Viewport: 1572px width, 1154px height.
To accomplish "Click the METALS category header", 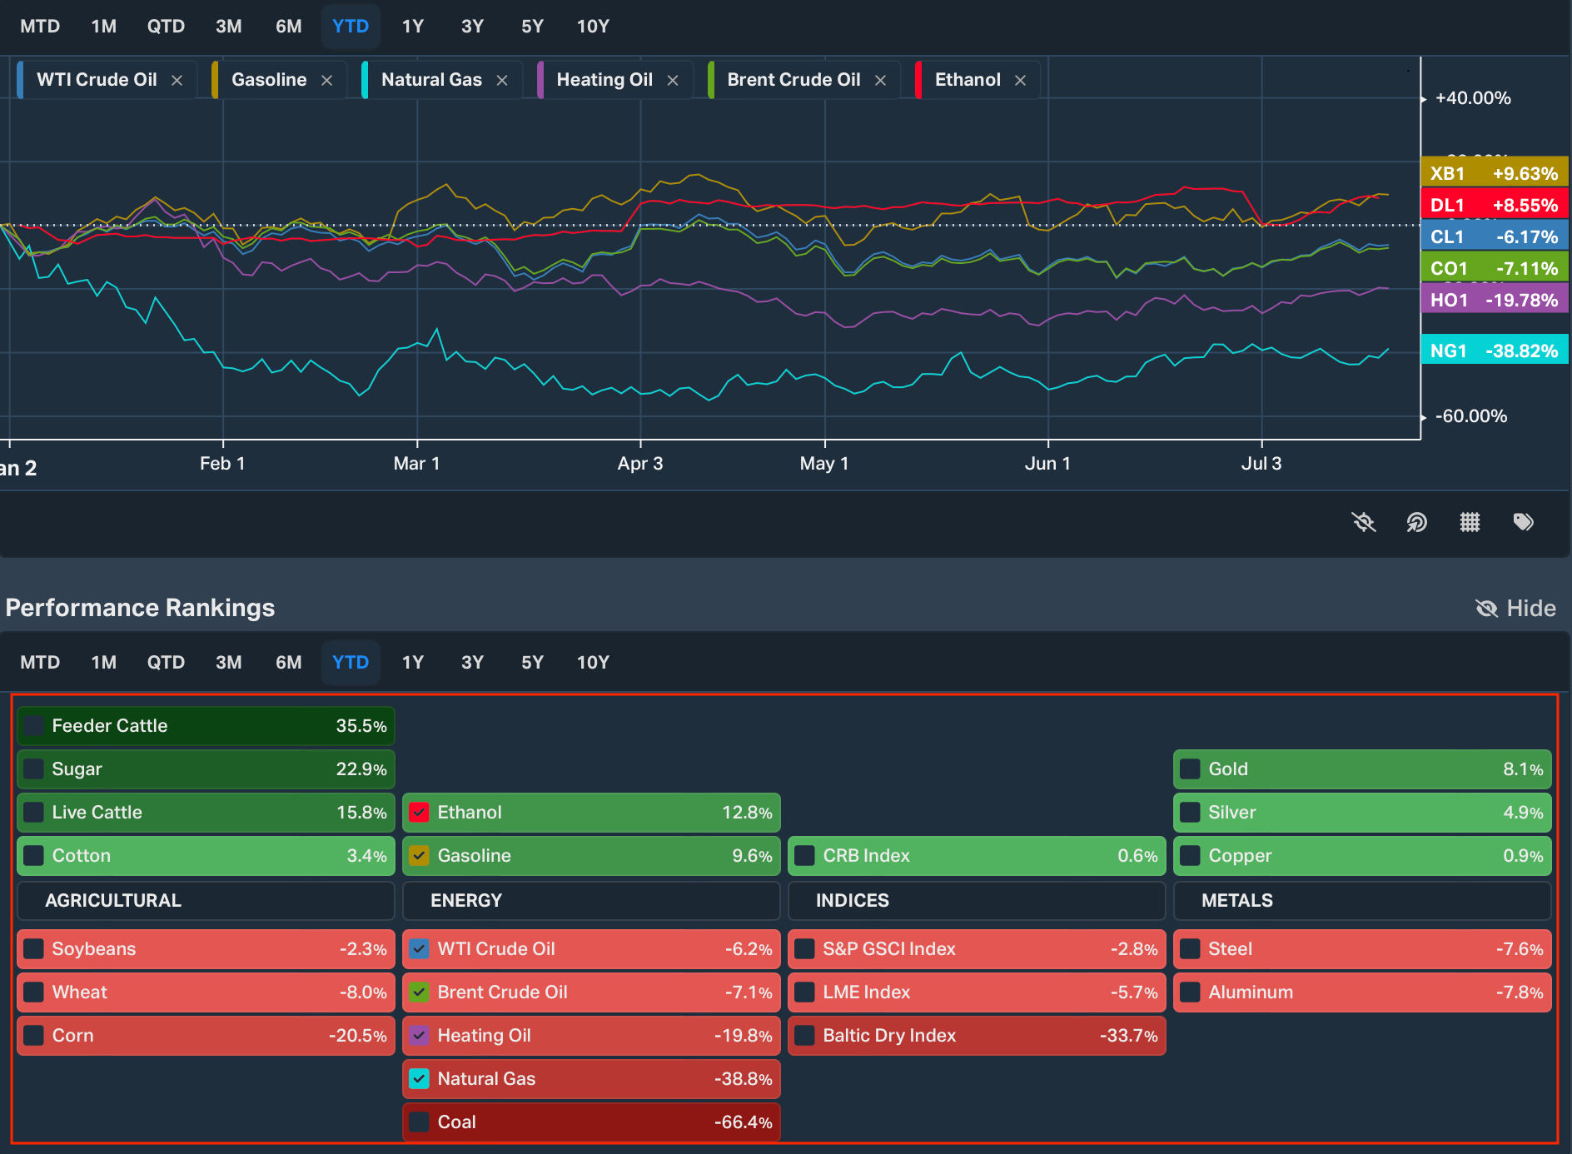I will (x=1362, y=901).
